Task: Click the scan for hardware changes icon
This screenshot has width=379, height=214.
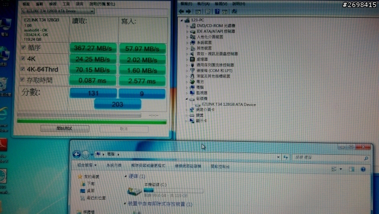Action: 235,11
